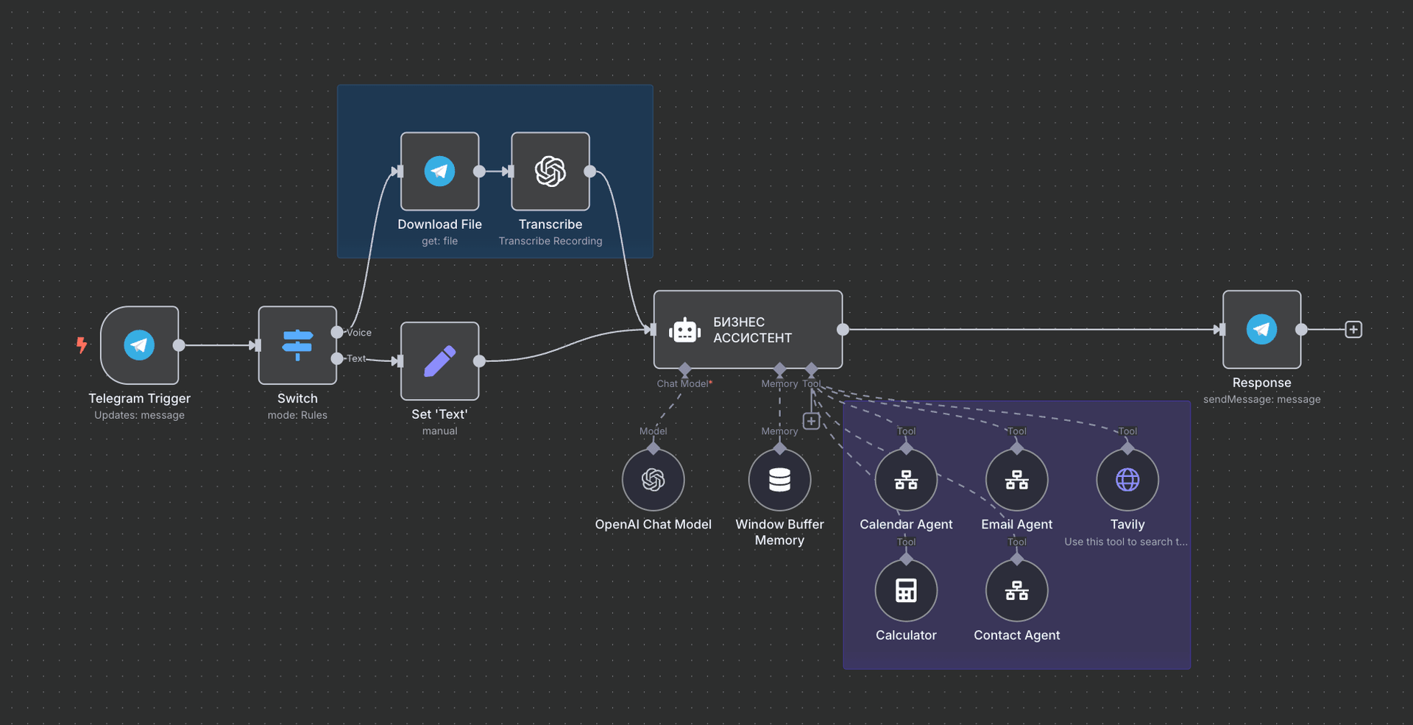Viewport: 1413px width, 725px height.
Task: Click the Tavily globe icon
Action: [x=1127, y=479]
